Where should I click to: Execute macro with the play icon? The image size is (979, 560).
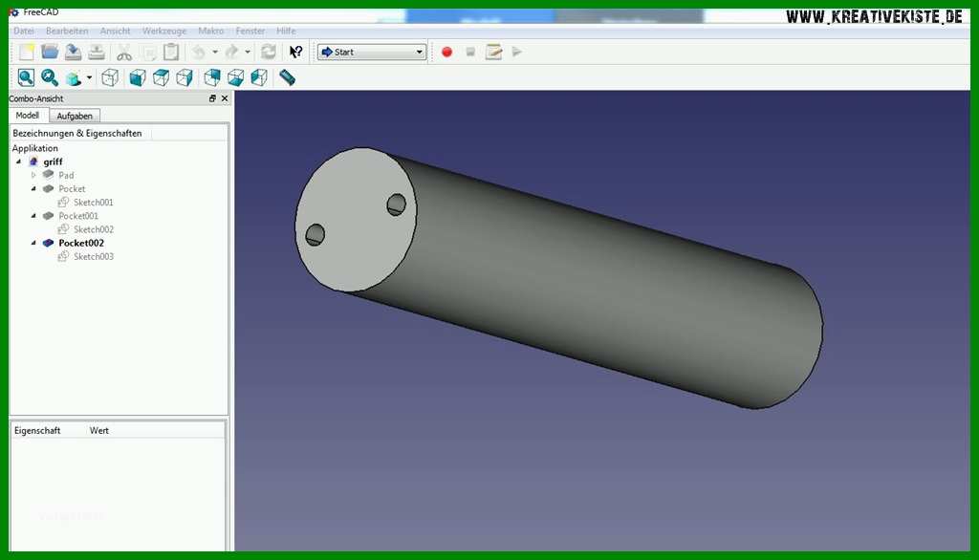pos(517,52)
